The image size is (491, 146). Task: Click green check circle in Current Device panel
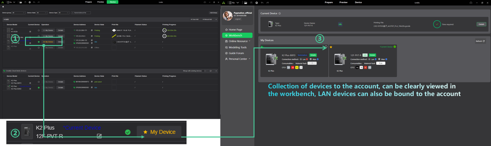coord(437,24)
